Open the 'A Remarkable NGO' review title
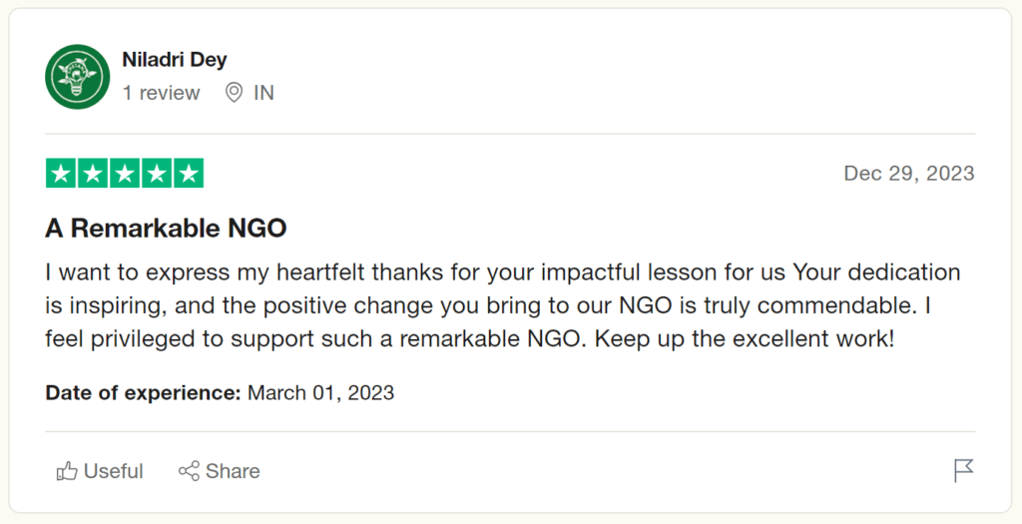 [x=167, y=229]
